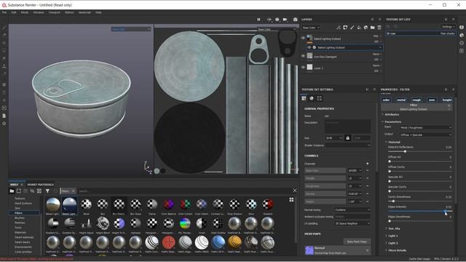Viewport: 466px width, 262px height.
Task: Click the Shelf import resources icon
Action: tap(39, 191)
